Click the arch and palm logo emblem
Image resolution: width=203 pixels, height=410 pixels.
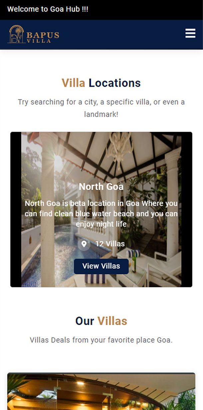pyautogui.click(x=16, y=34)
